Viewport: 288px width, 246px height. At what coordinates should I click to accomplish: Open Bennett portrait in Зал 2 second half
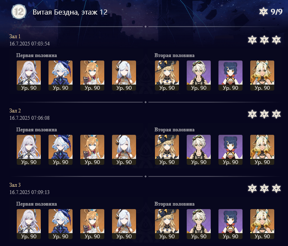(199, 150)
